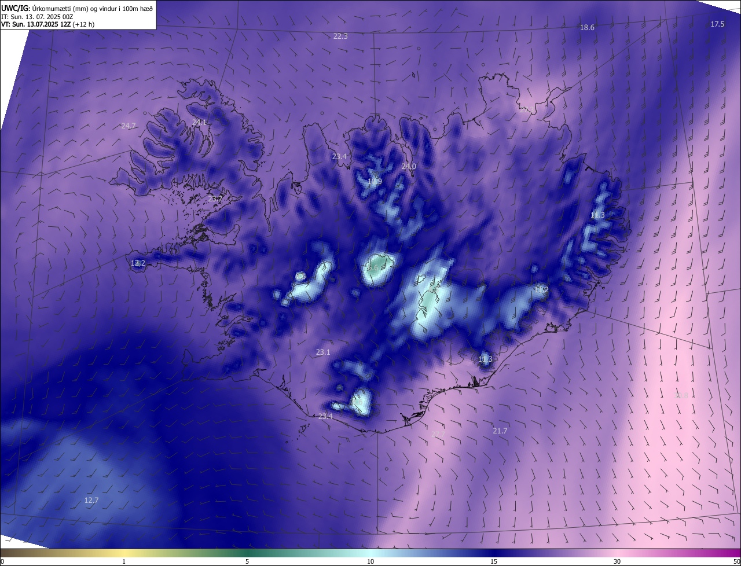Click the initial time line "IT: Sun. 13. 07. 2025 00Z"

[x=37, y=17]
